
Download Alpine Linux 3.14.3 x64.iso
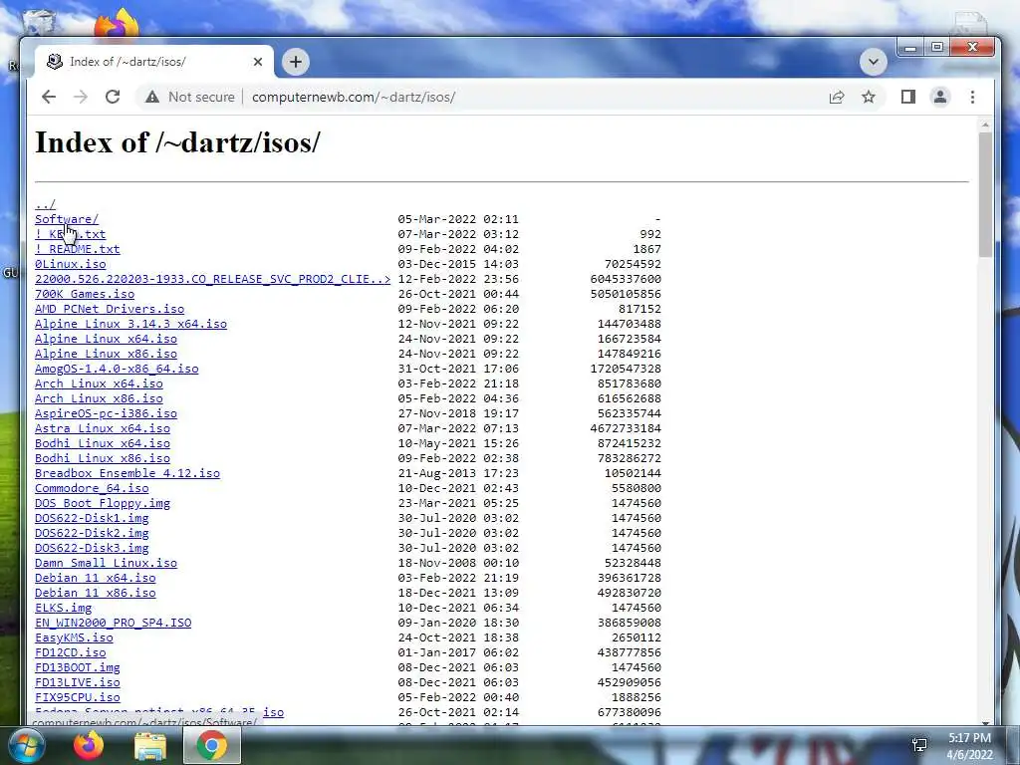coord(130,324)
